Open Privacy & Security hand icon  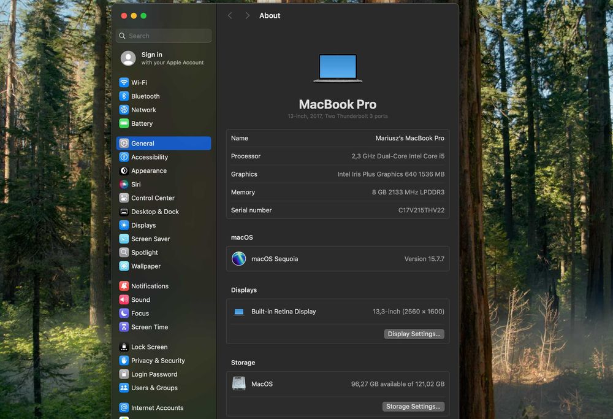click(124, 361)
